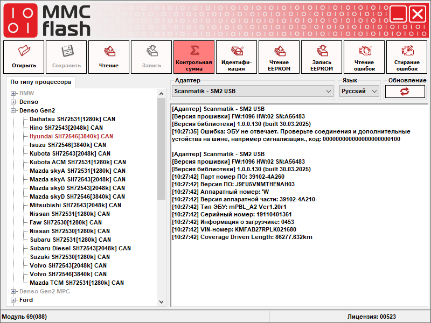Click the tree scrollbar down arrow
Screen dimensions: 431x323
click(161, 302)
